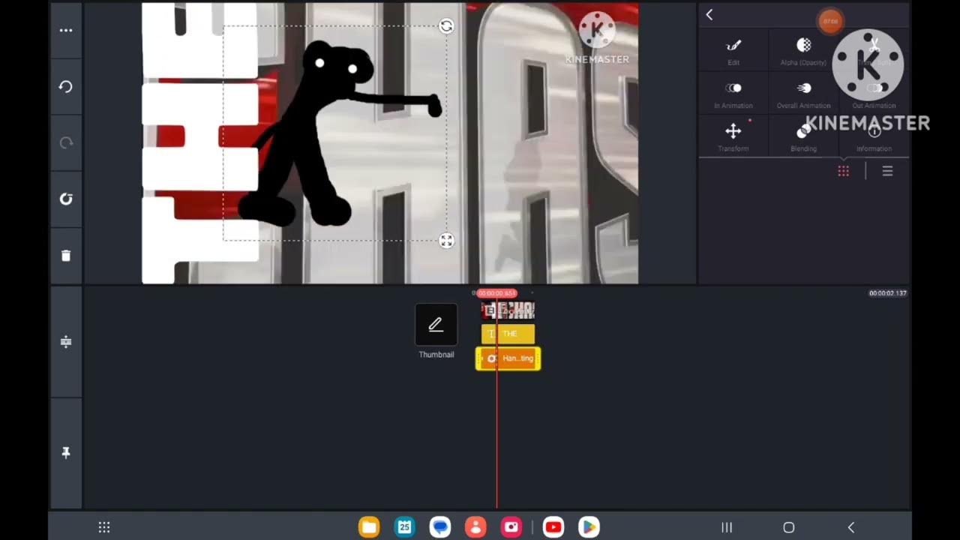Select Overall Animation option
Screen dimensions: 960x540
(803, 94)
